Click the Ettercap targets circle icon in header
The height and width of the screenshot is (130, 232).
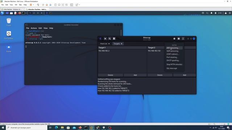point(179,39)
